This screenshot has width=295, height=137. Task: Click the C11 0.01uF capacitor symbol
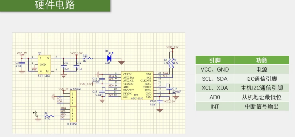(102, 79)
